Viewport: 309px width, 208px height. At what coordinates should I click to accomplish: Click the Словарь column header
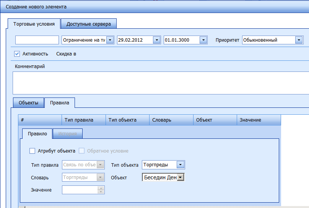tap(171, 120)
